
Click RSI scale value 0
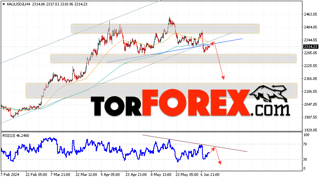(x=304, y=168)
